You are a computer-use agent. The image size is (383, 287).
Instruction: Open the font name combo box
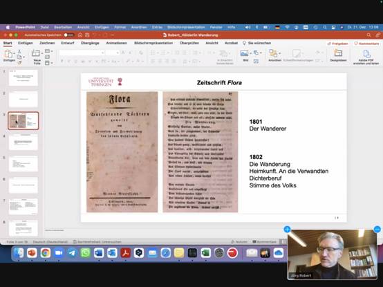82,53
